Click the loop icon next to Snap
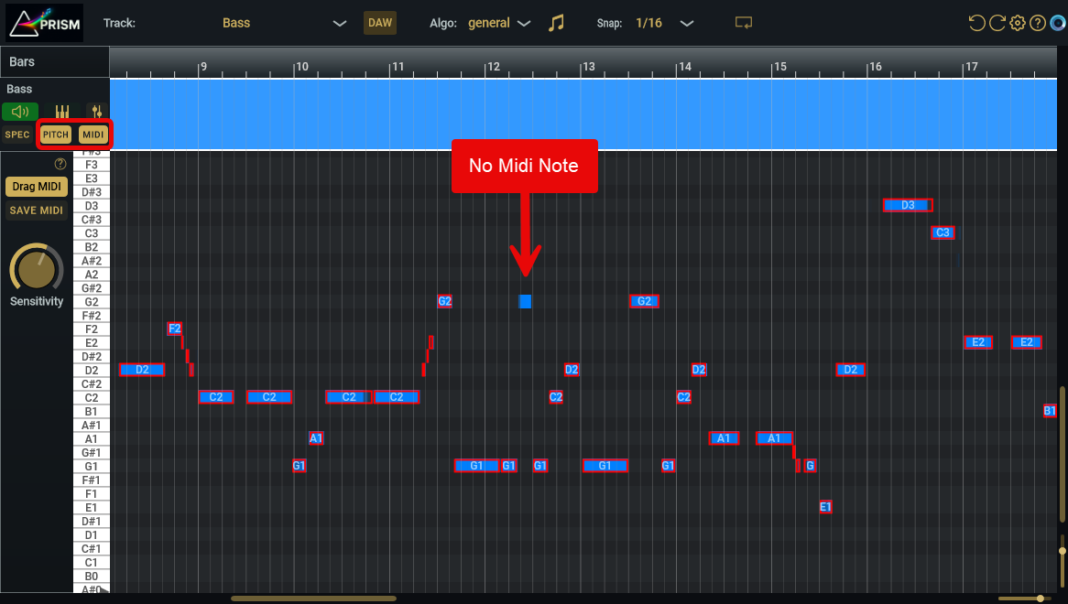Screen dimensions: 1068x604 click(744, 23)
